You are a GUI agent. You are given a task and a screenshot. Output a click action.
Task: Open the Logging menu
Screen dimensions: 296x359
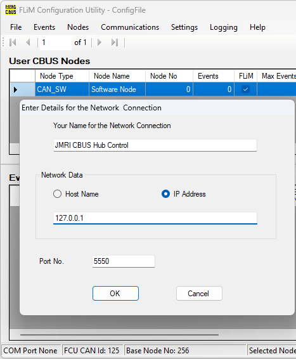pyautogui.click(x=224, y=27)
